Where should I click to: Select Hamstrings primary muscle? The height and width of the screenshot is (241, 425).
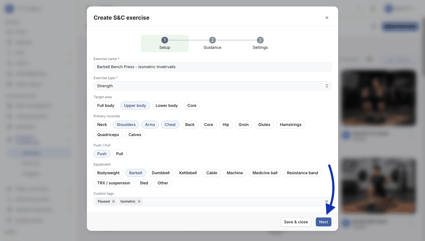pos(291,125)
